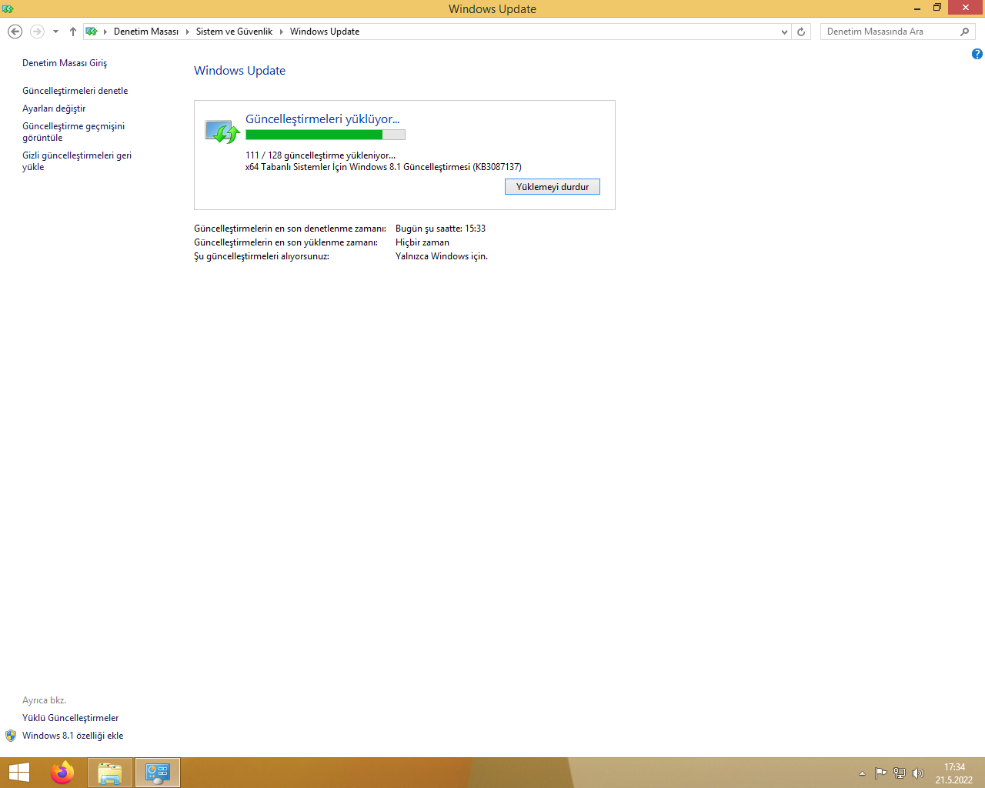985x788 pixels.
Task: Open address bar history dropdown
Action: pos(784,32)
